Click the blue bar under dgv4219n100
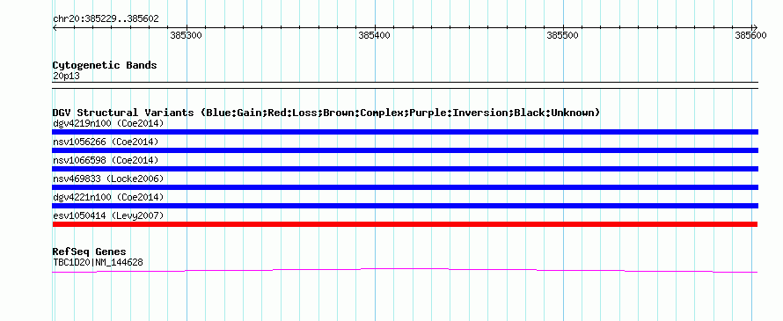783x321 pixels. tap(405, 132)
